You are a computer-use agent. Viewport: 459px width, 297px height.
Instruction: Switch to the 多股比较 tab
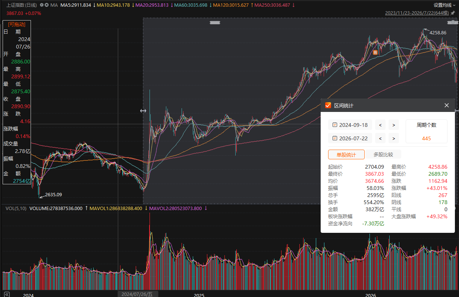click(x=383, y=154)
